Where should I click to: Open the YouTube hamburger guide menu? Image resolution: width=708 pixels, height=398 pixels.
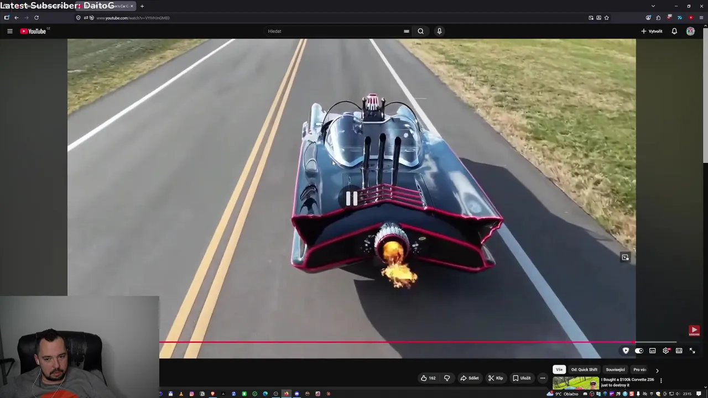tap(9, 31)
